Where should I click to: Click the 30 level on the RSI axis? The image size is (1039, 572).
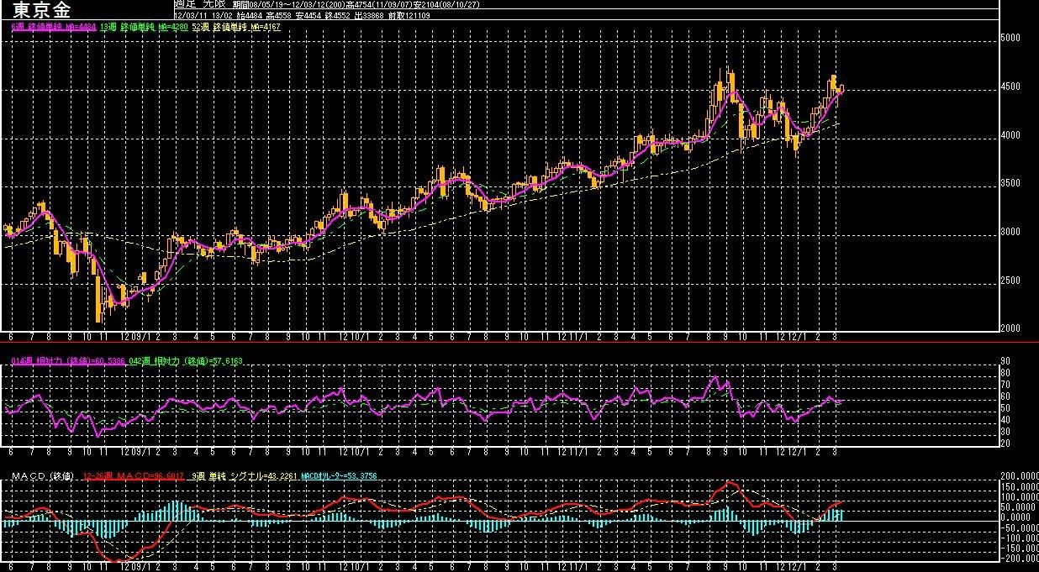(1005, 432)
